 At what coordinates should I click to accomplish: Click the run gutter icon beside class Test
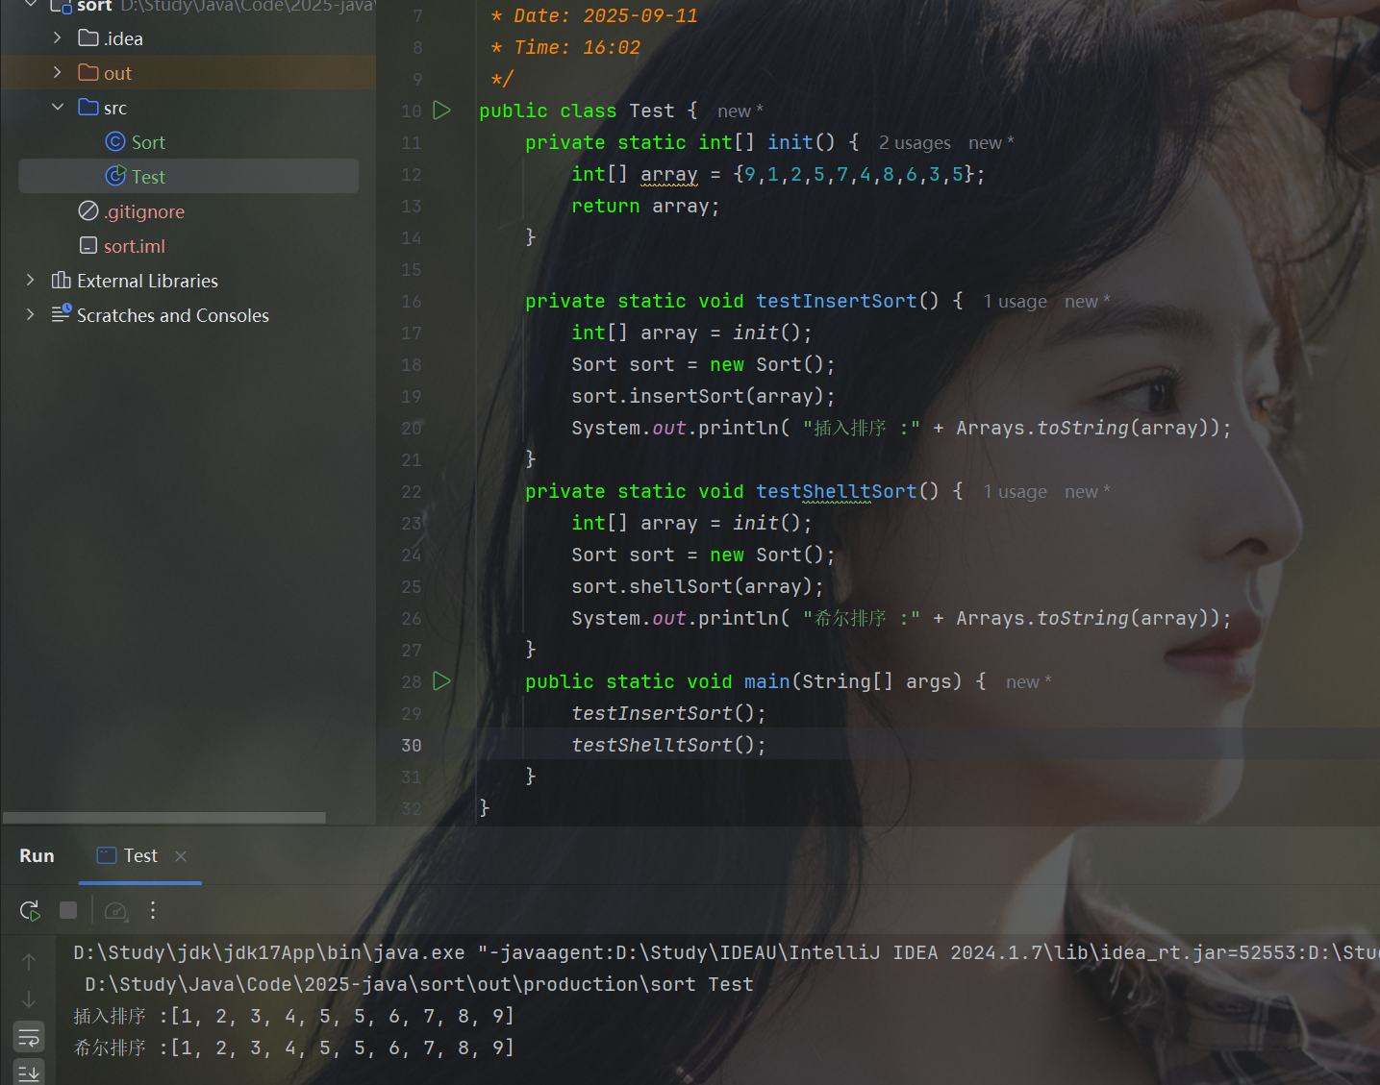[x=441, y=111]
